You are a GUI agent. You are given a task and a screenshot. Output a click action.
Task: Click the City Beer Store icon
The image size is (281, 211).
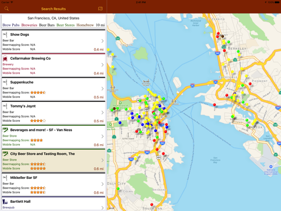(x=6, y=154)
